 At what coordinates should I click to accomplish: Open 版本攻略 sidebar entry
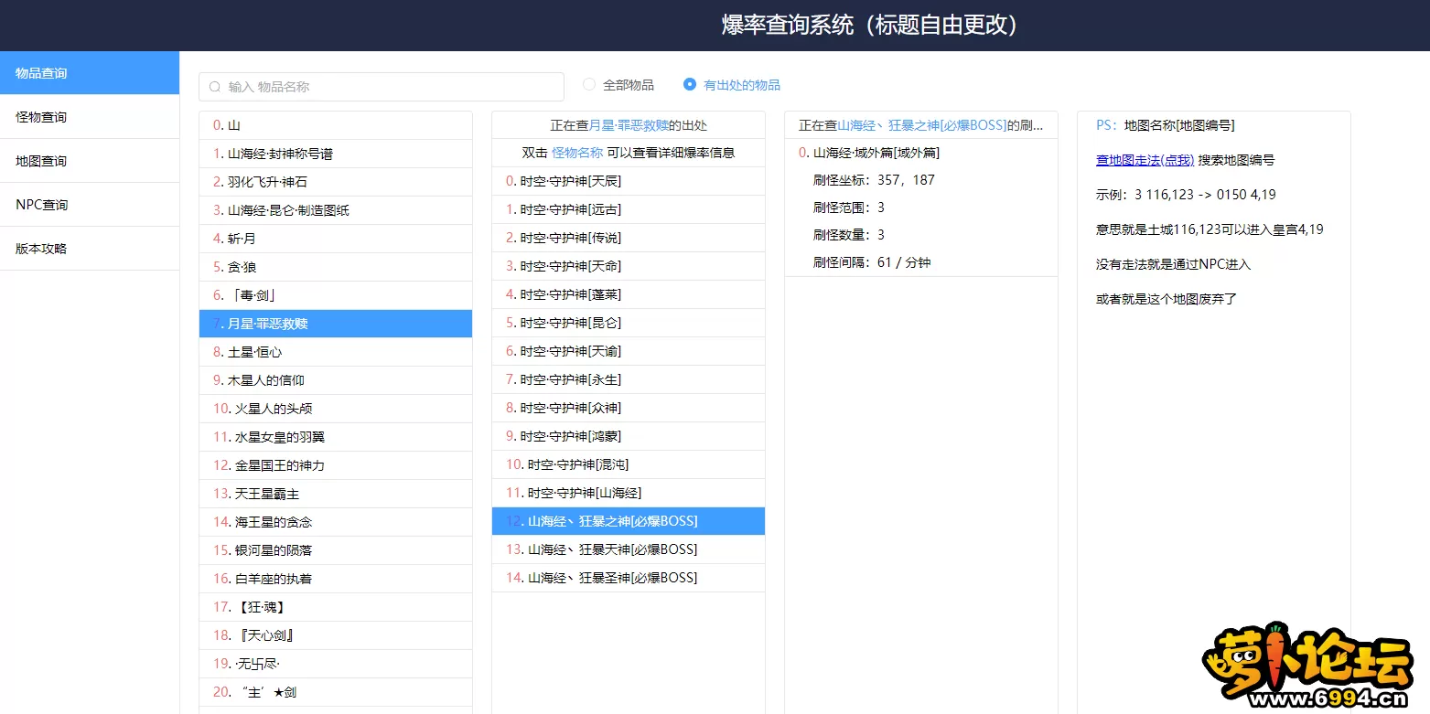pos(90,249)
